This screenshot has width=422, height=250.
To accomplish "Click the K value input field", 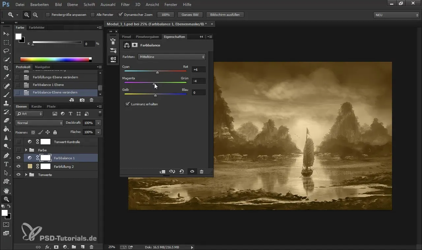I will pyautogui.click(x=89, y=44).
